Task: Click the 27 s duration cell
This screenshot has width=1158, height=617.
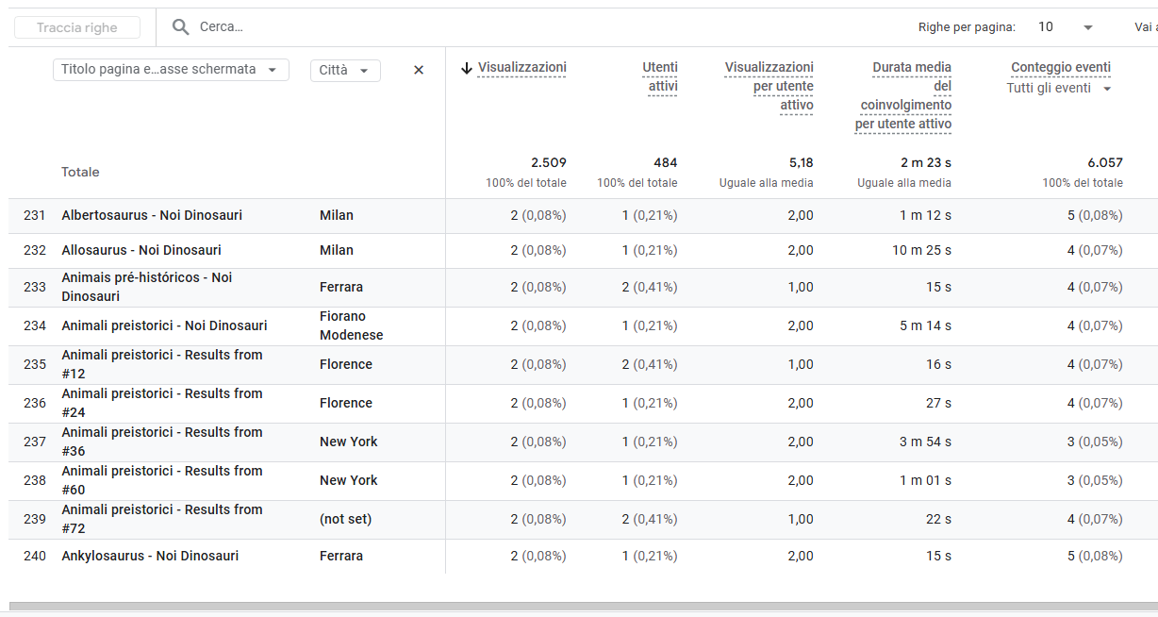Action: coord(938,403)
